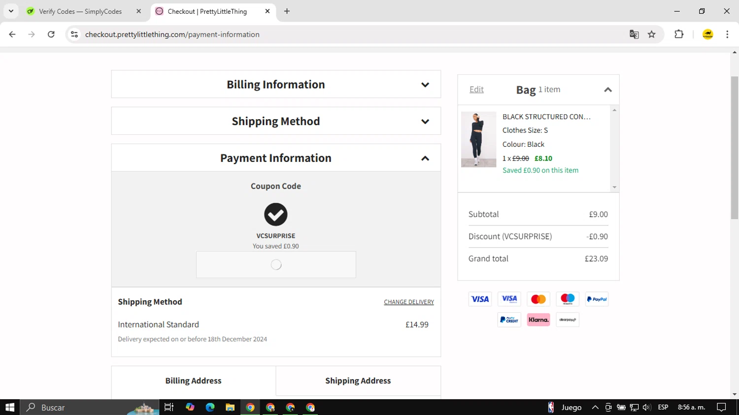Open File Explorer from the taskbar

click(230, 407)
